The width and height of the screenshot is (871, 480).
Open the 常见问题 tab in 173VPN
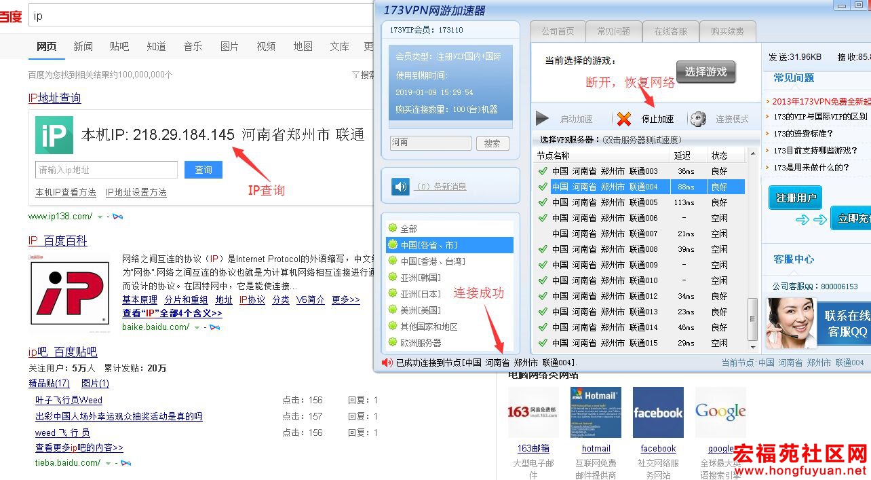(614, 31)
